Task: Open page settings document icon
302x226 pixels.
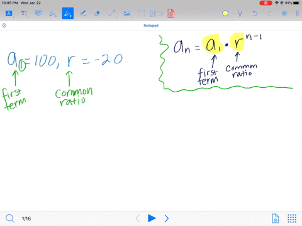Action: (x=276, y=218)
